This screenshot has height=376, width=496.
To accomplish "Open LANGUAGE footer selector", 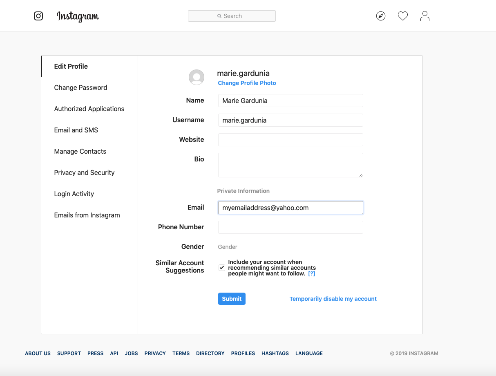I will tap(309, 354).
